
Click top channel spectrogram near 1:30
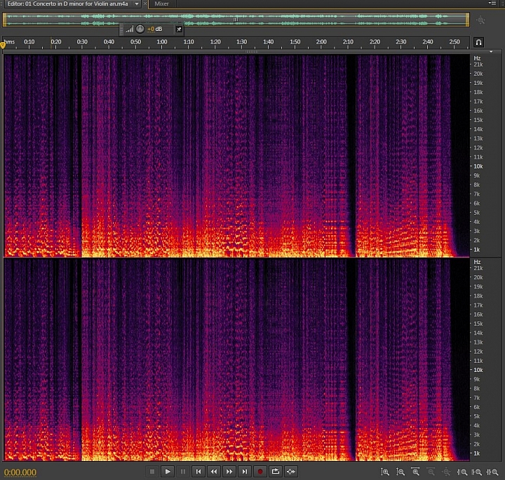tap(241, 154)
